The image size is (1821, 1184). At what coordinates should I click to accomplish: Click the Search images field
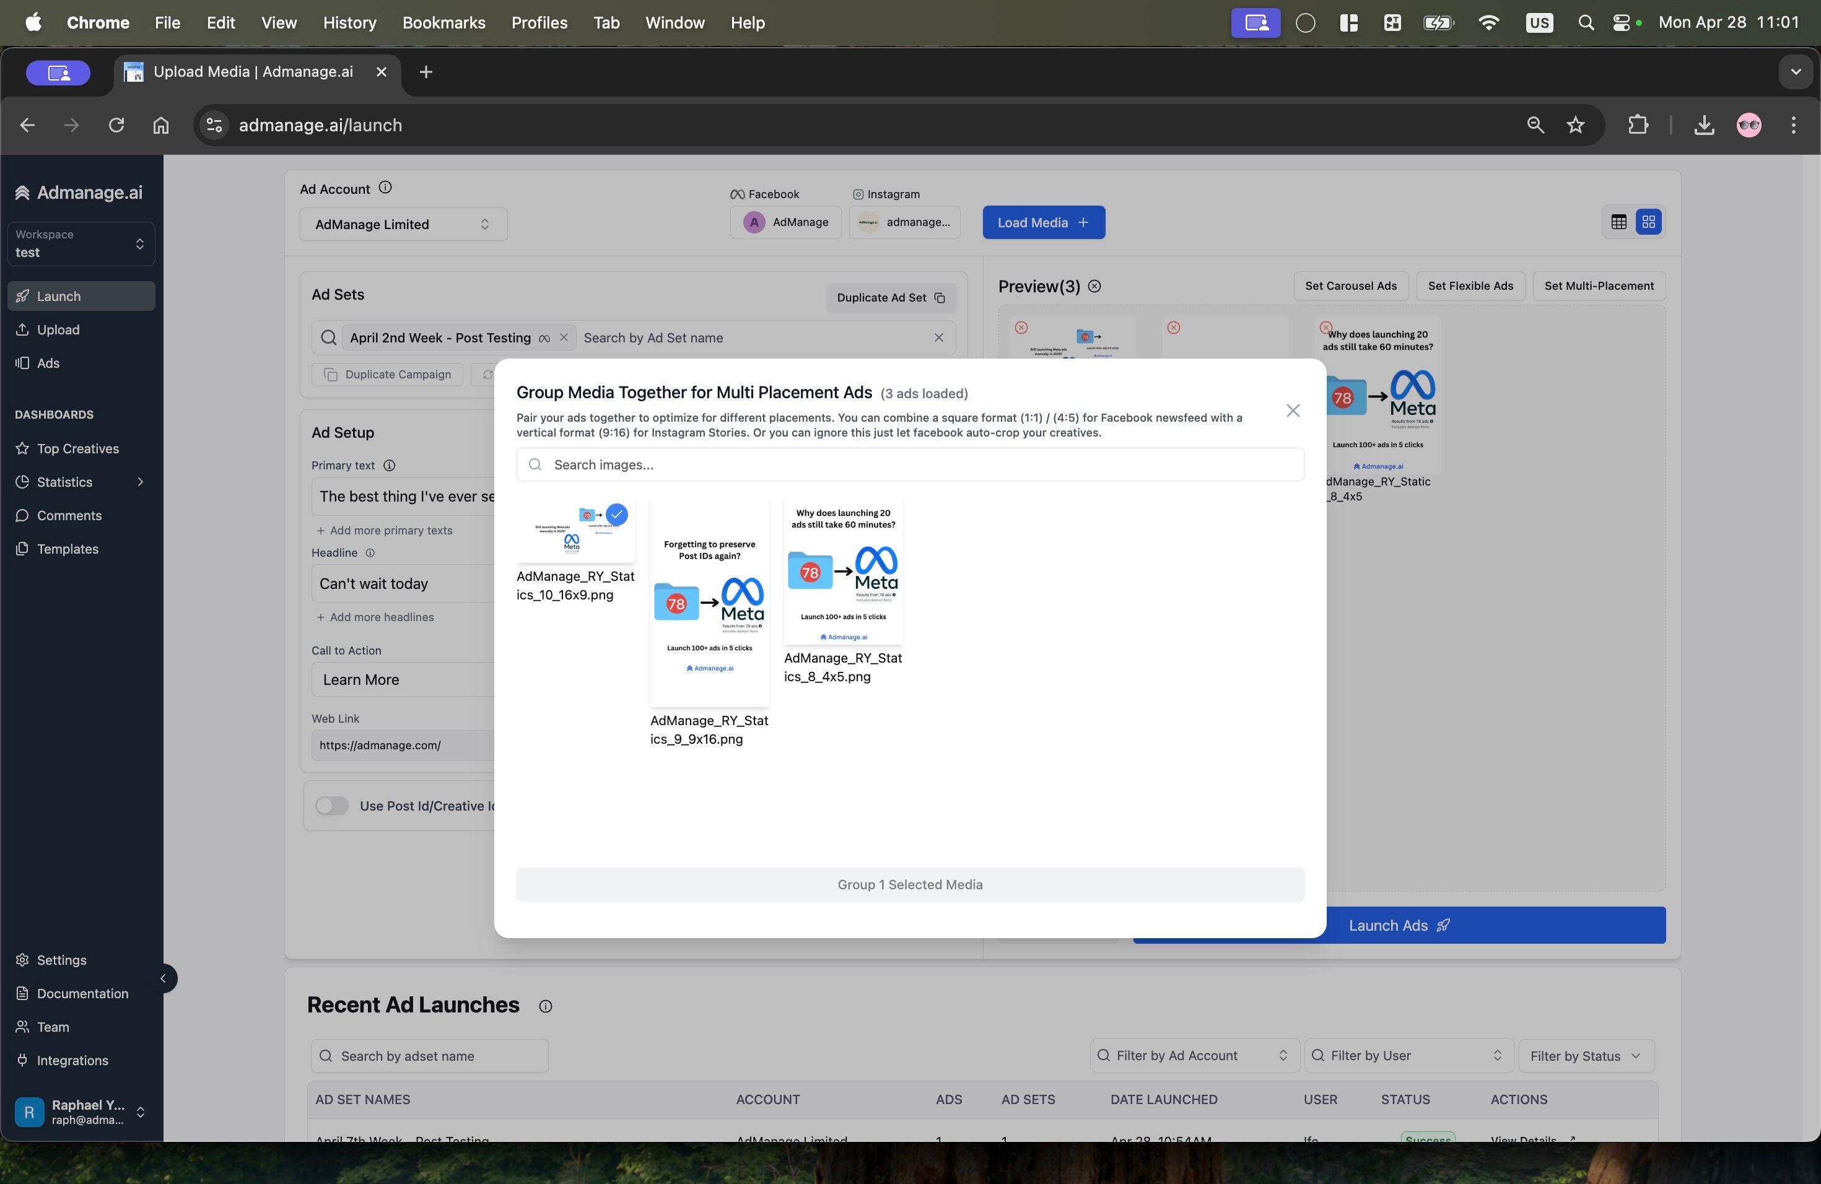tap(909, 465)
